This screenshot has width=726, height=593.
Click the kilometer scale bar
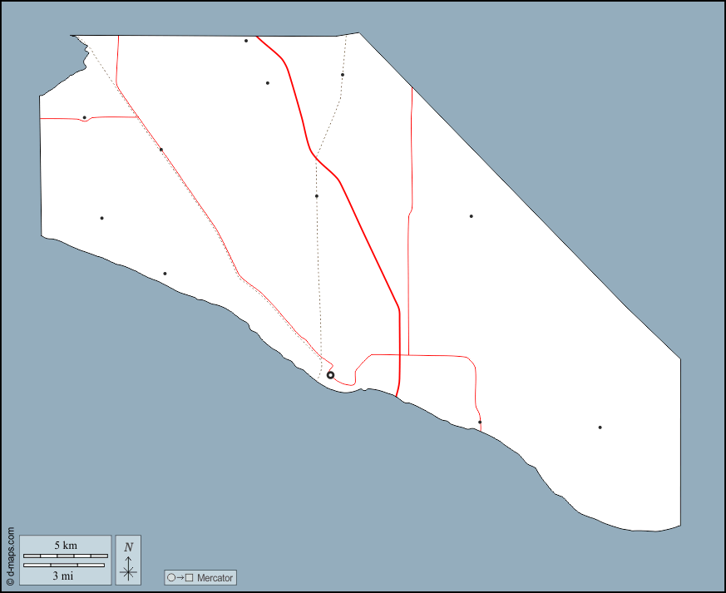(65, 556)
